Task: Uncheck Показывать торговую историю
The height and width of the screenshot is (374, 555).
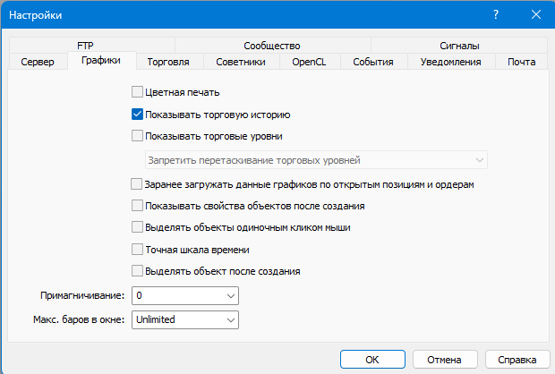Action: (x=137, y=114)
